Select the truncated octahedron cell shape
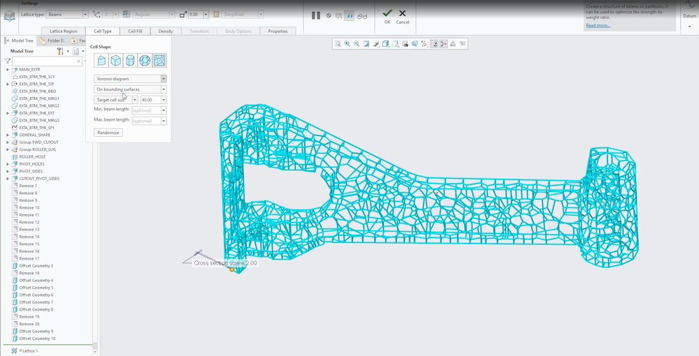The width and height of the screenshot is (699, 356). pyautogui.click(x=145, y=61)
